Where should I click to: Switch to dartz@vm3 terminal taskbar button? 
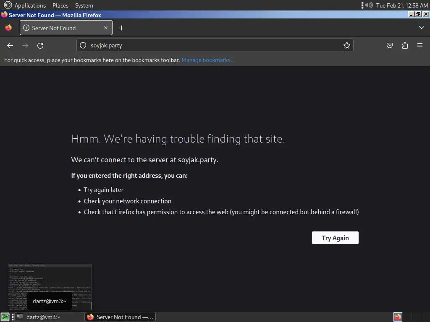pos(50,317)
